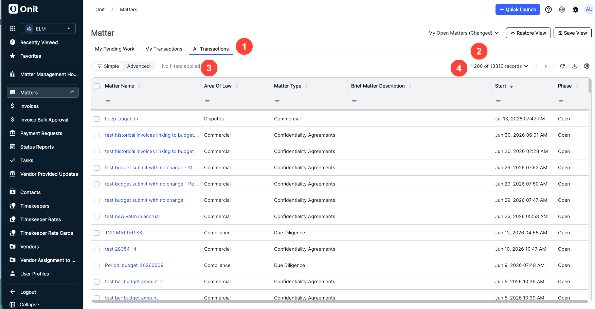Click the Restore View button
Screen dimensions: 595x309
coord(528,33)
